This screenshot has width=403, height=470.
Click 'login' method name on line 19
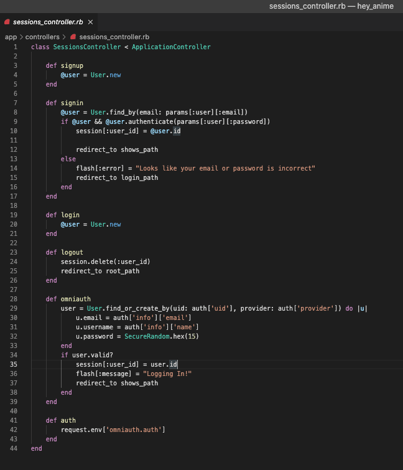tap(70, 215)
